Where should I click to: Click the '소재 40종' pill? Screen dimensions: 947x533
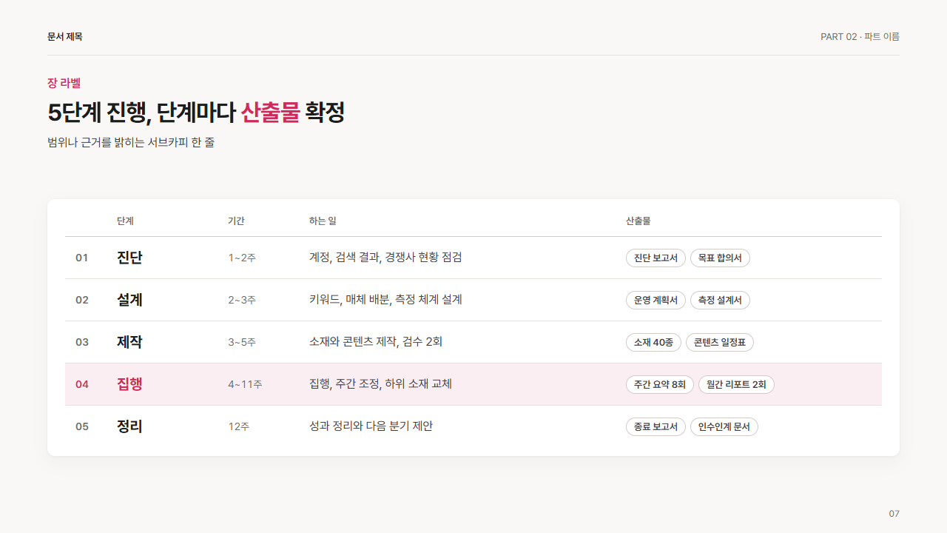click(x=653, y=342)
